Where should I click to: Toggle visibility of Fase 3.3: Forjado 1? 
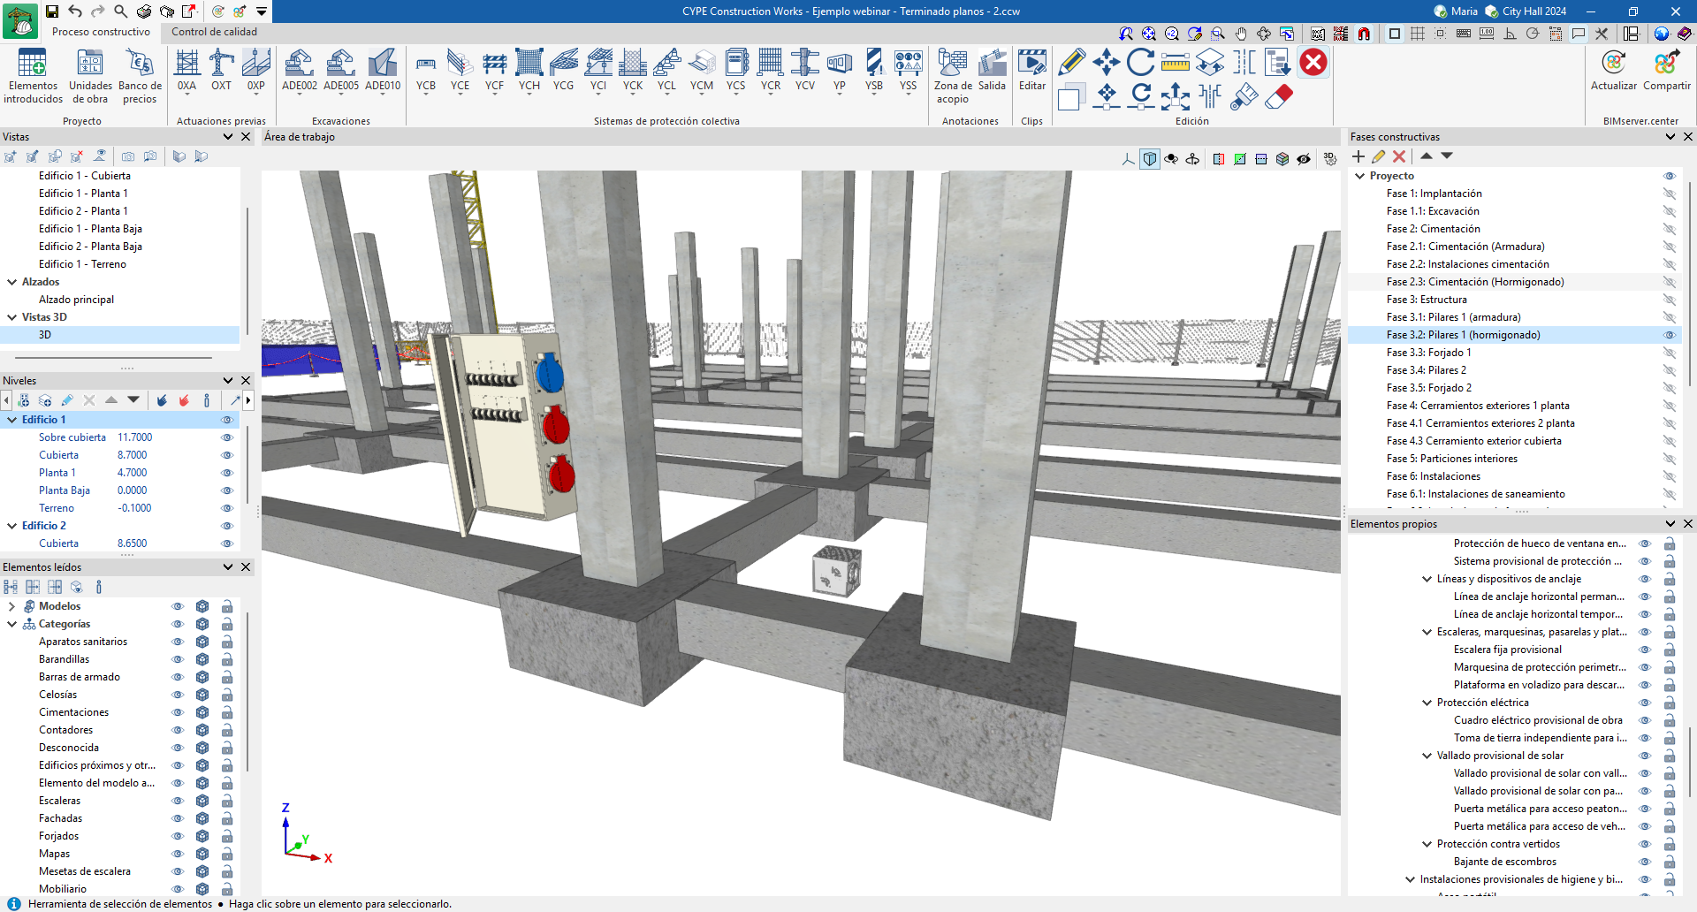(x=1669, y=353)
